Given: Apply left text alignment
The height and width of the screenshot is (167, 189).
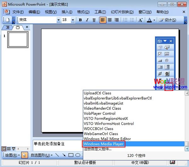Looking at the screenshot, I should pyautogui.click(x=103, y=20).
